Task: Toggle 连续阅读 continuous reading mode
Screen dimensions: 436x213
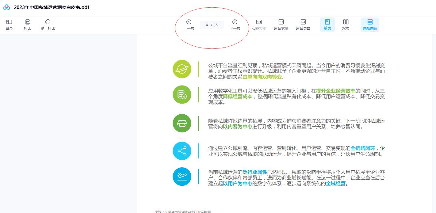Action: [x=370, y=25]
